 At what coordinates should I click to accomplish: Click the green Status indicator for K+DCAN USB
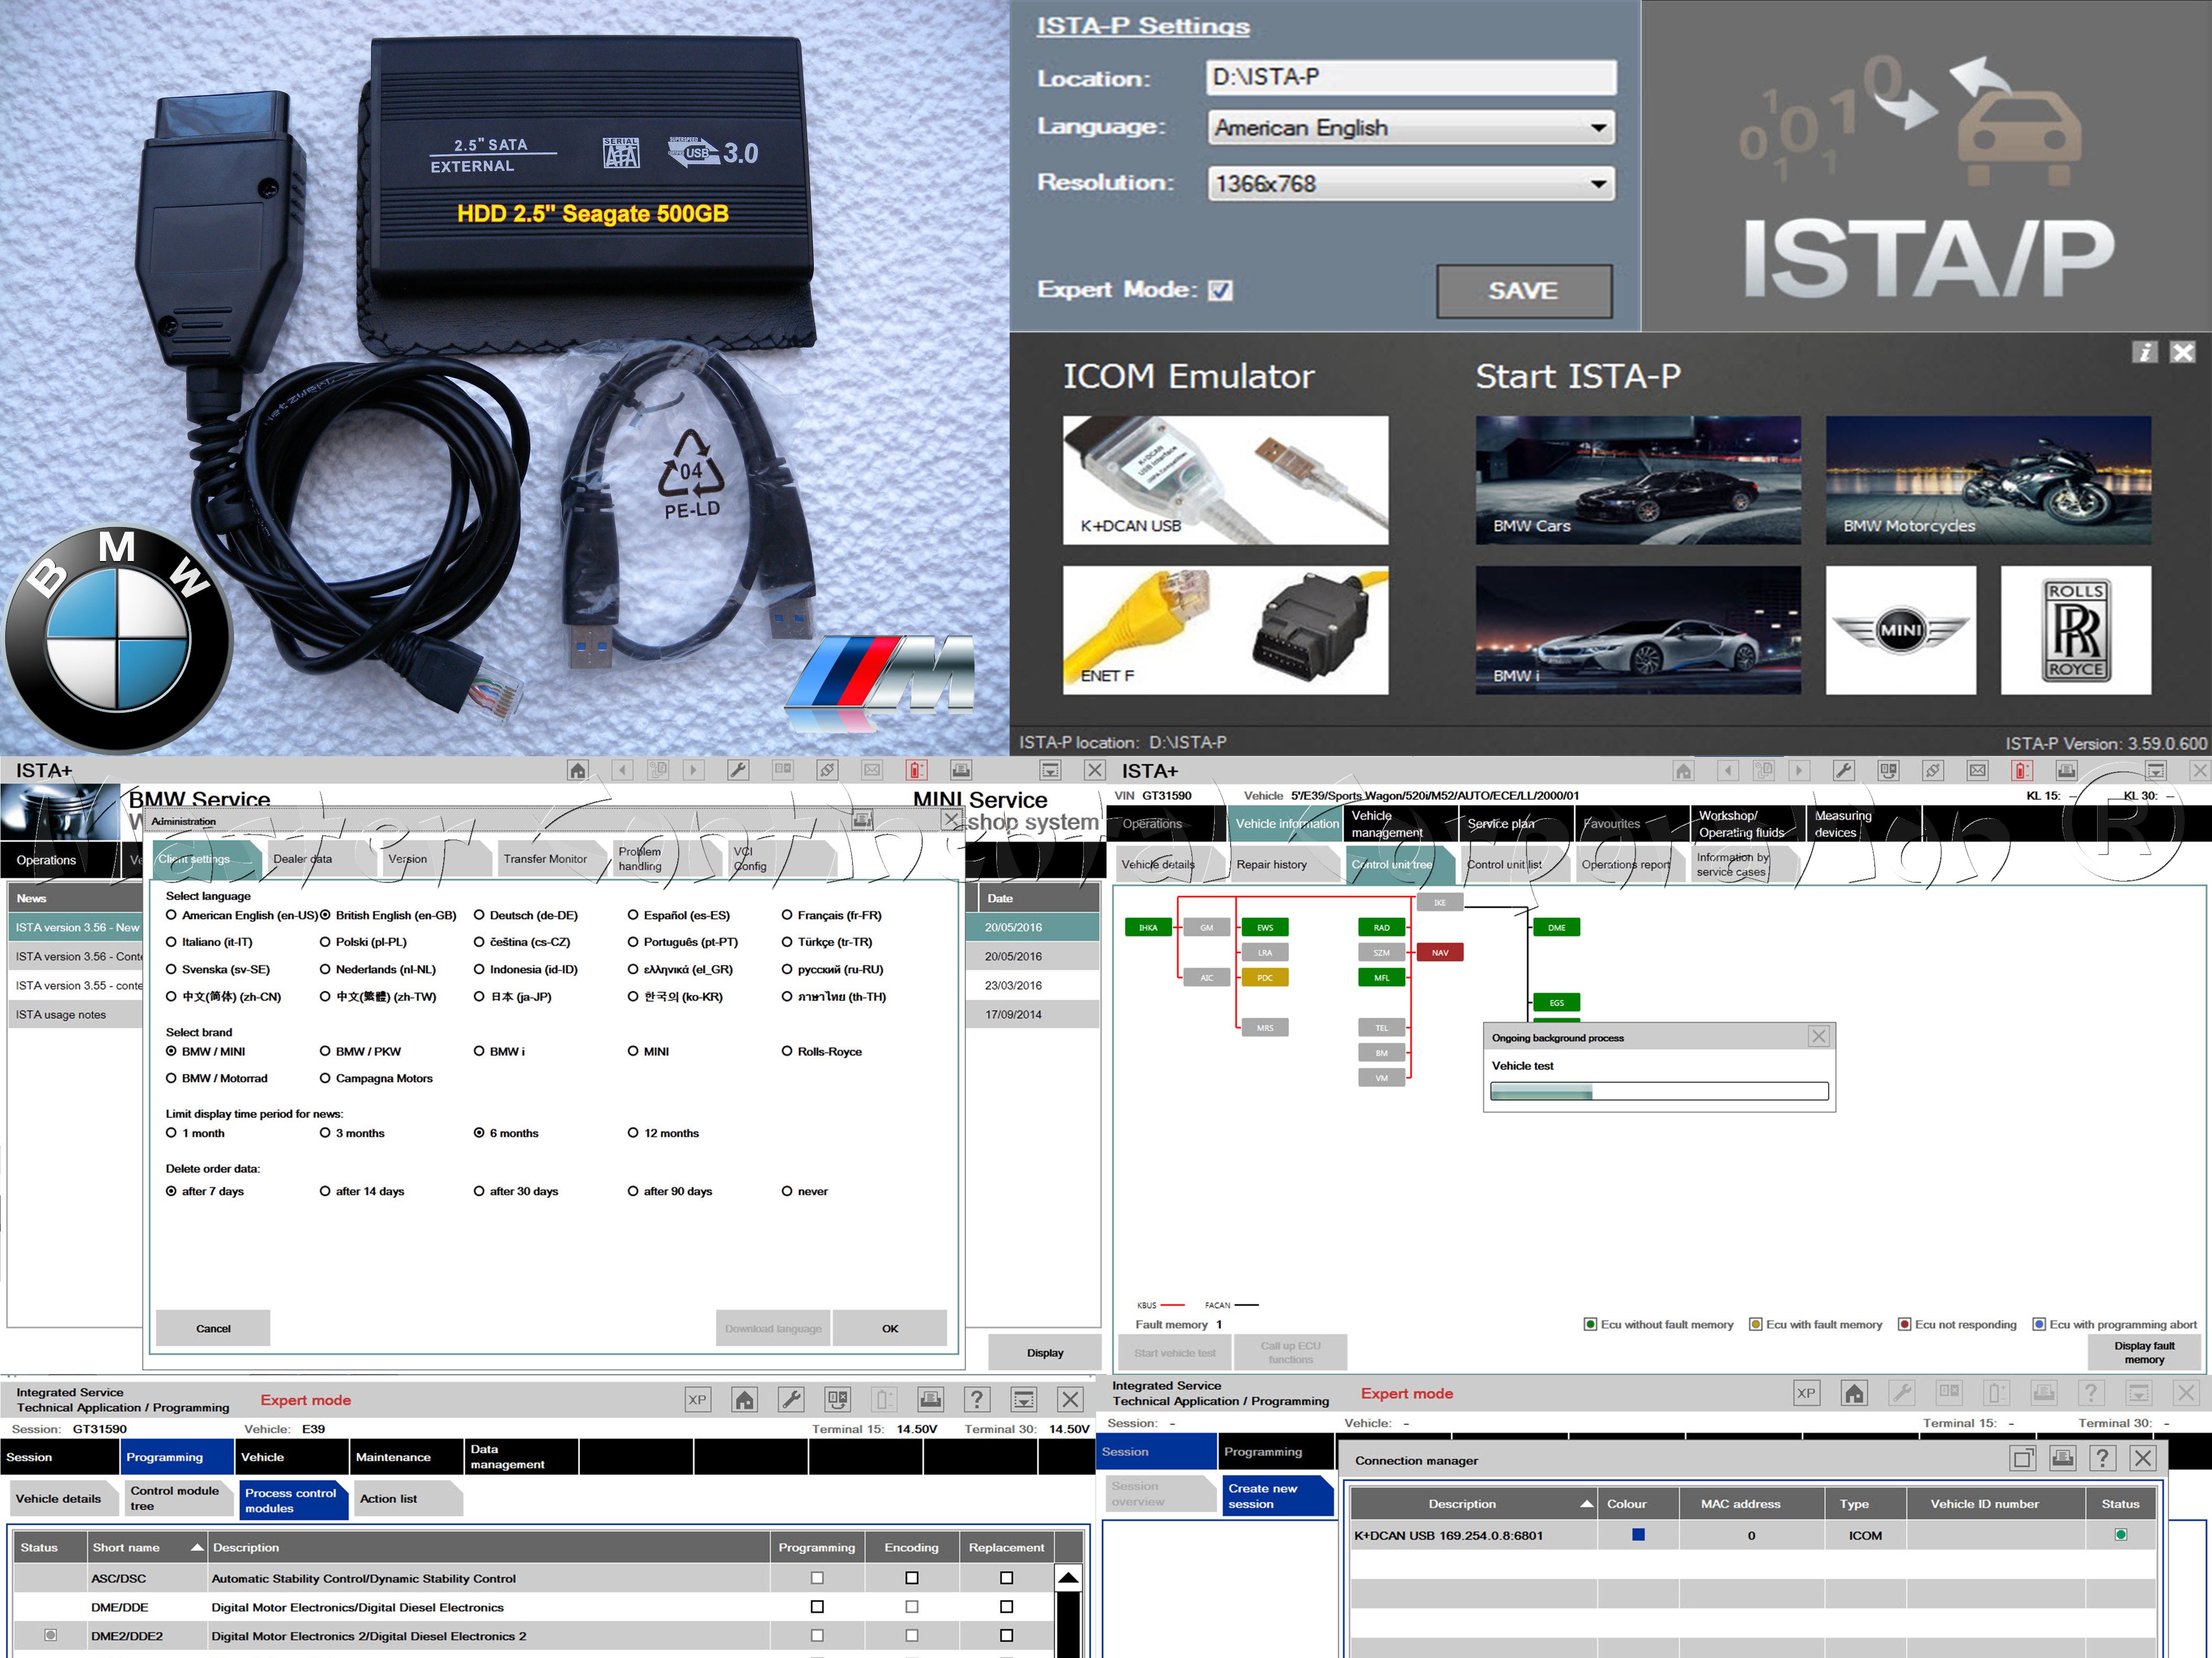(2120, 1534)
